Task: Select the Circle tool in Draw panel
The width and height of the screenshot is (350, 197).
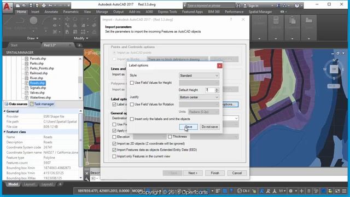Action: tap(33, 21)
